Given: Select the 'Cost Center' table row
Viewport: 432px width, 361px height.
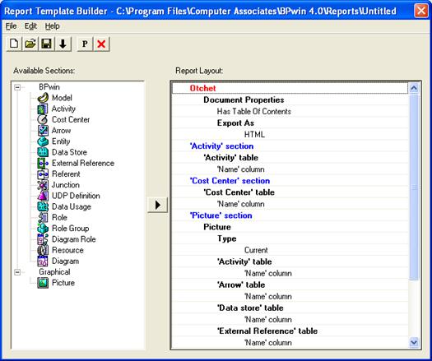Looking at the screenshot, I should [x=290, y=192].
